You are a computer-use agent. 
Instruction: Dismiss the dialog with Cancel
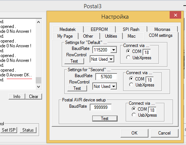(x=164, y=133)
